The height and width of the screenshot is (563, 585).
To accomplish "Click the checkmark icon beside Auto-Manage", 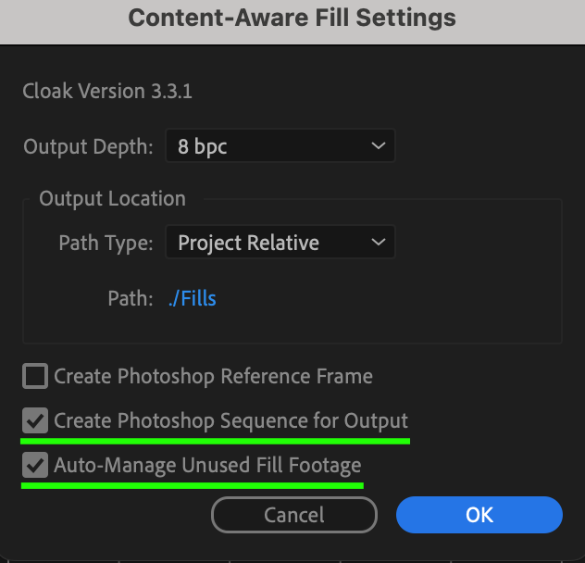I will coord(35,466).
